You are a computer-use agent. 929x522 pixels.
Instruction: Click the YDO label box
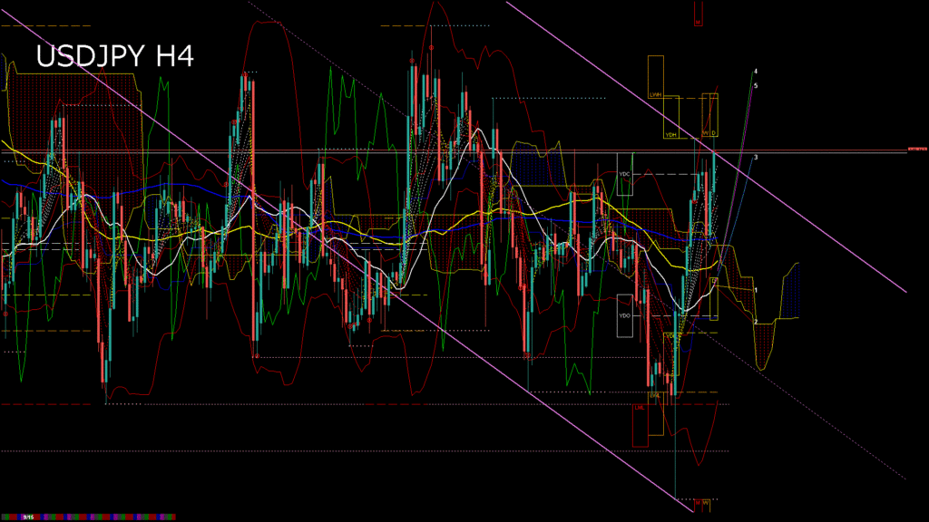[x=624, y=315]
